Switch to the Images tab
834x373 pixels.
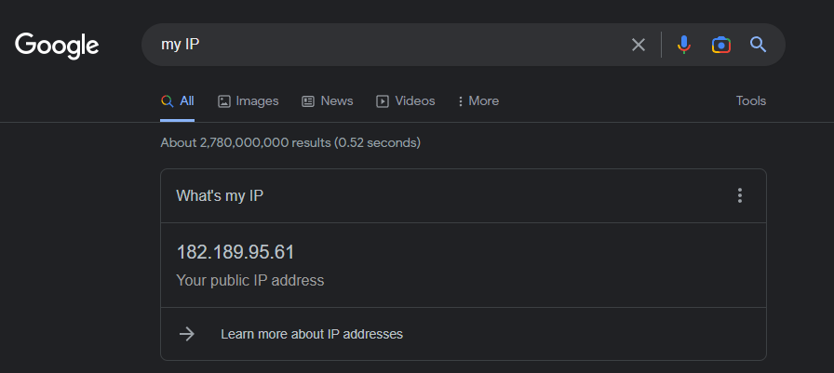(249, 101)
